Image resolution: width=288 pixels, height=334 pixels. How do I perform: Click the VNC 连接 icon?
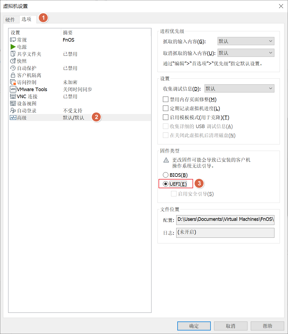[x=13, y=97]
